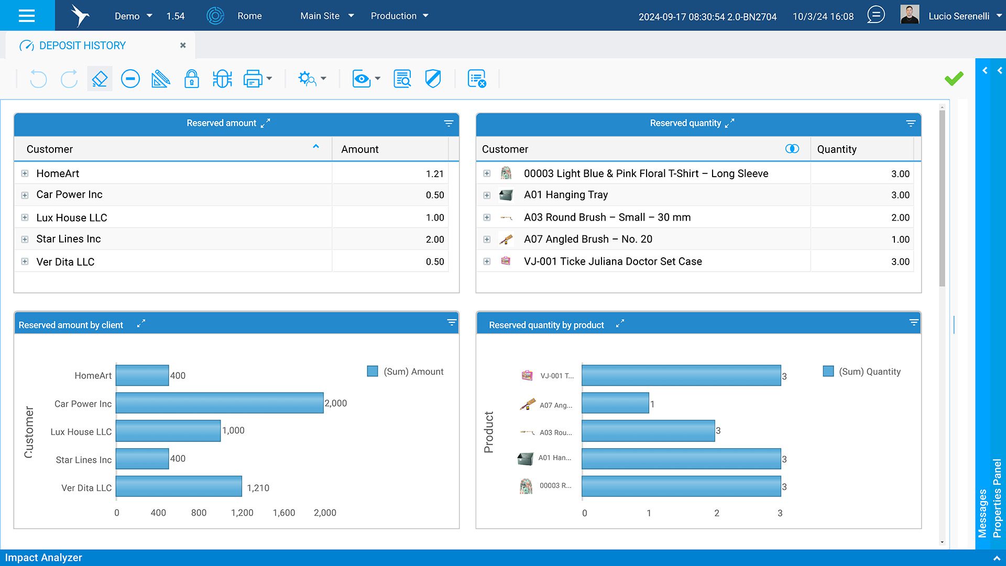Open the Production environment dropdown
Viewport: 1006px width, 566px height.
pos(400,16)
